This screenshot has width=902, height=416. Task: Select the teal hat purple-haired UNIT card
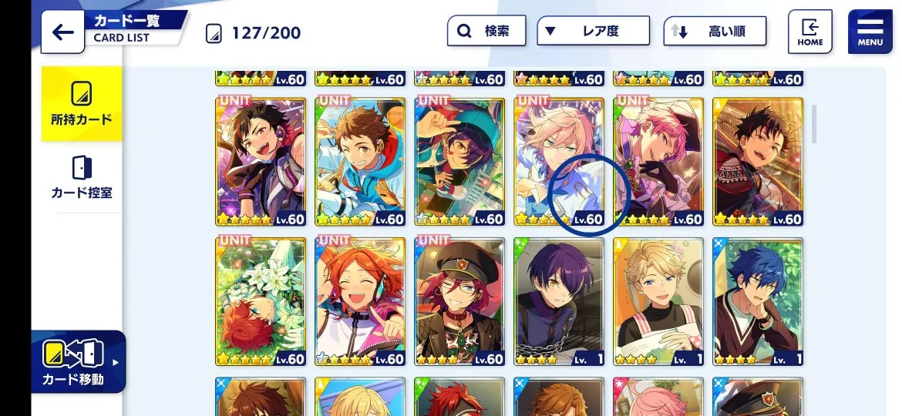459,162
